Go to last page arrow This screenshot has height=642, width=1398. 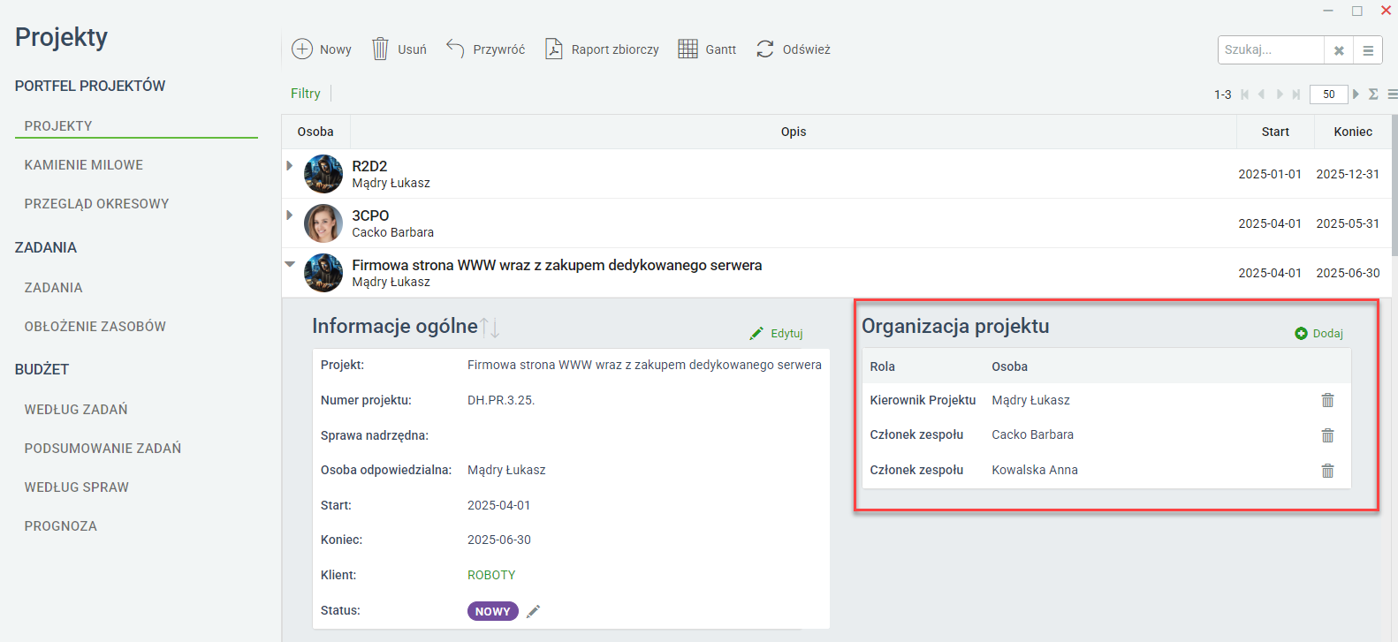click(x=1296, y=94)
